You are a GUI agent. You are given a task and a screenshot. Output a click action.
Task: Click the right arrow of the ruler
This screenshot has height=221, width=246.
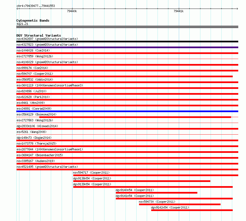[x=237, y=9]
